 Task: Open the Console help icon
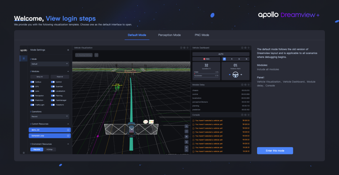click(x=242, y=115)
